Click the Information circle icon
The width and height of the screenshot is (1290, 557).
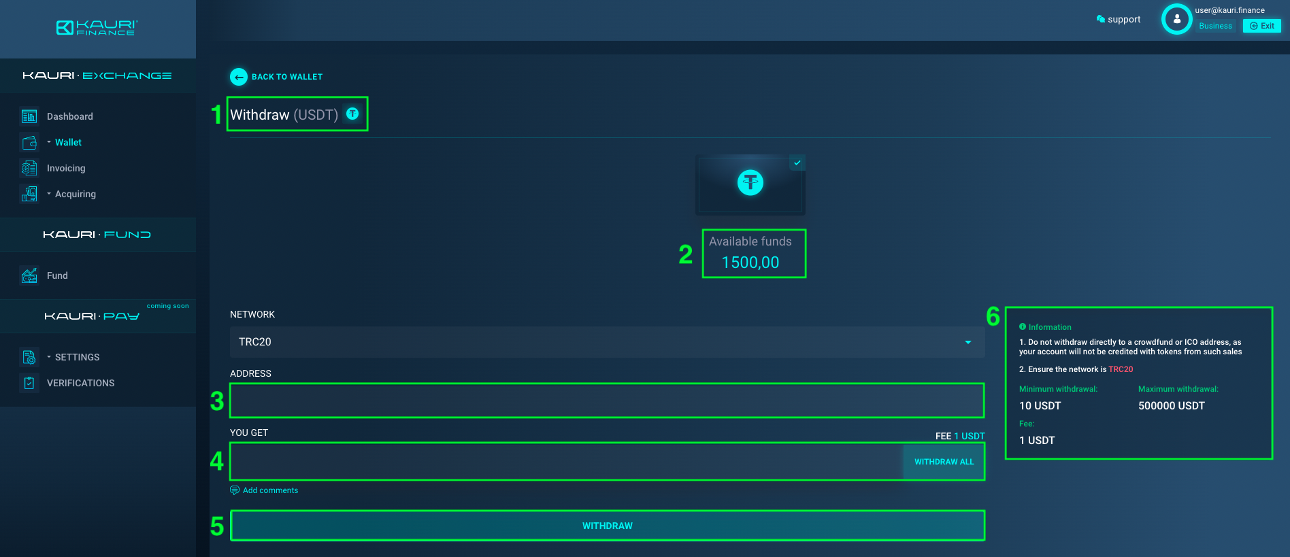tap(1023, 326)
